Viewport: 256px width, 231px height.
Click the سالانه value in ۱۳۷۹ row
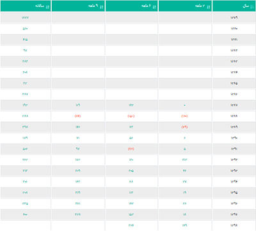[x=25, y=18]
